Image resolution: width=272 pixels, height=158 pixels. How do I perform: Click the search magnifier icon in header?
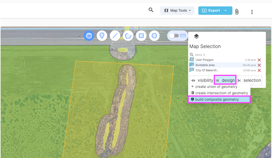(x=151, y=10)
